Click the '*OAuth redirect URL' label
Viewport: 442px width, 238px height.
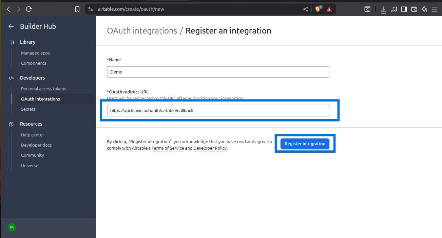click(x=128, y=92)
